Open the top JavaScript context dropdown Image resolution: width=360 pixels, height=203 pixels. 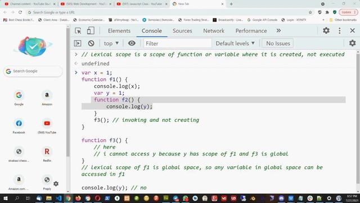(111, 43)
